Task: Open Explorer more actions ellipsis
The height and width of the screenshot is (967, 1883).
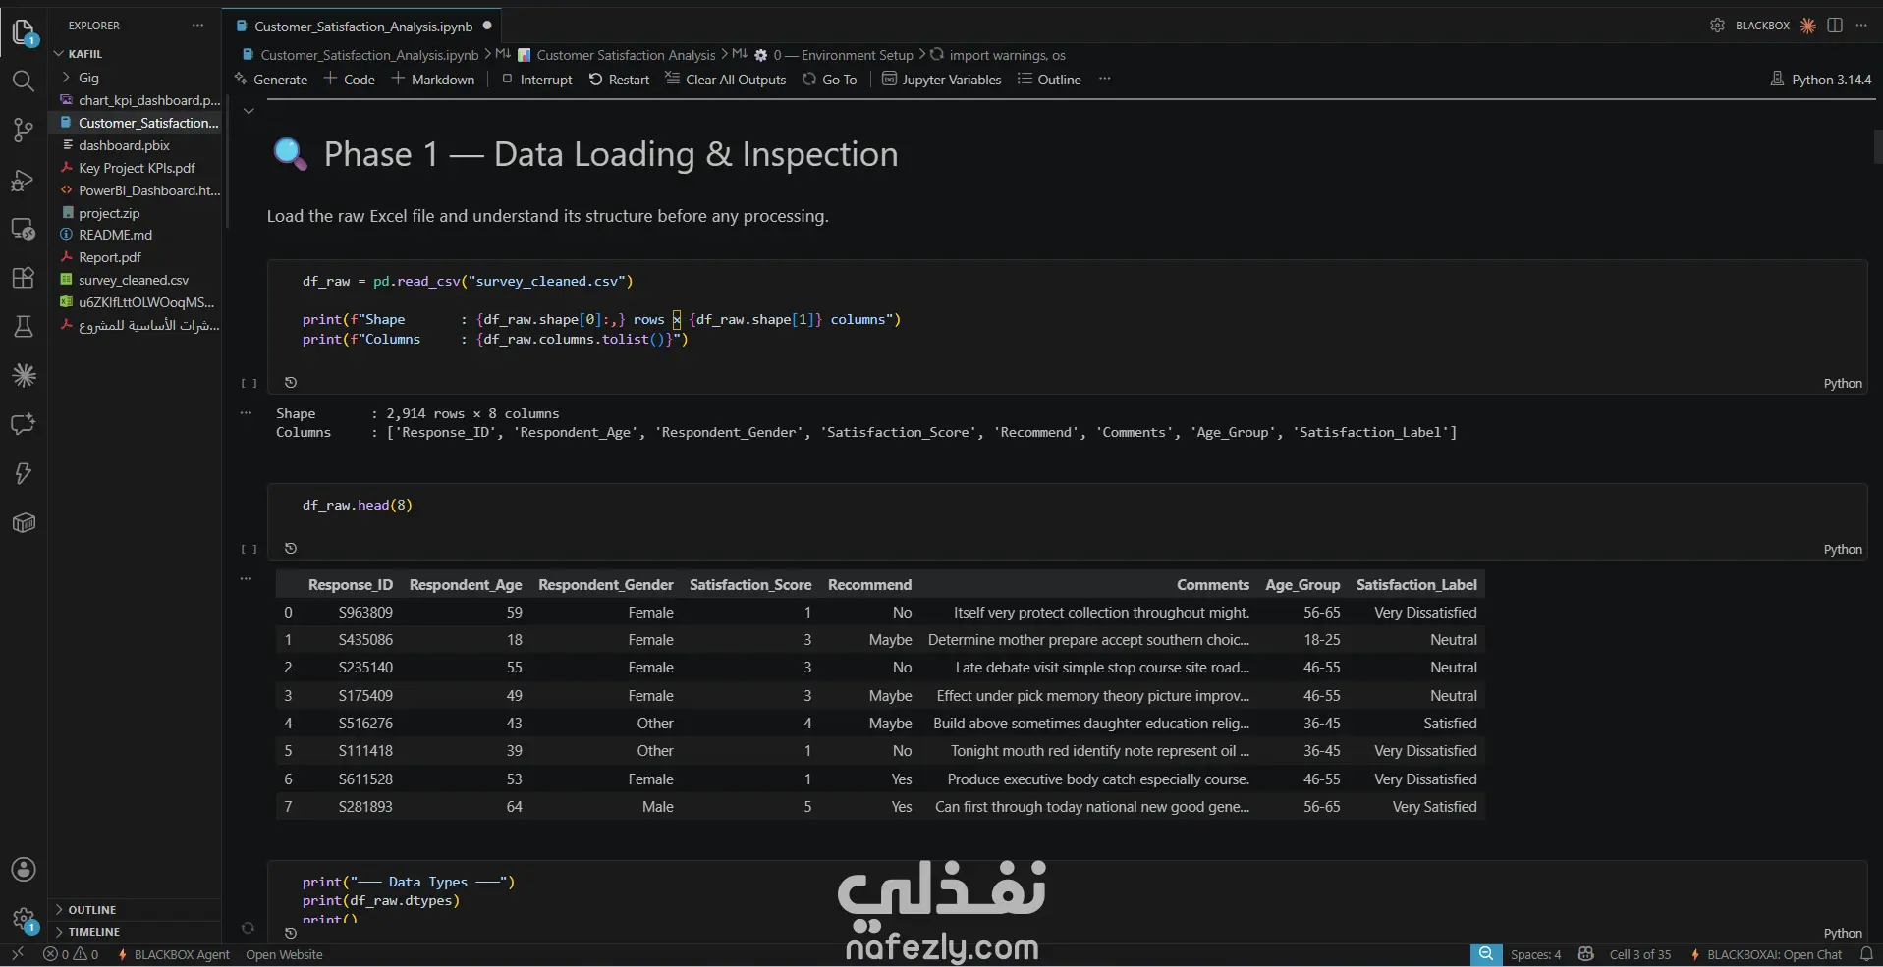Action: [x=197, y=26]
